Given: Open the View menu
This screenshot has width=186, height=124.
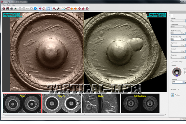Looking at the screenshot, I should (x=4, y=5).
